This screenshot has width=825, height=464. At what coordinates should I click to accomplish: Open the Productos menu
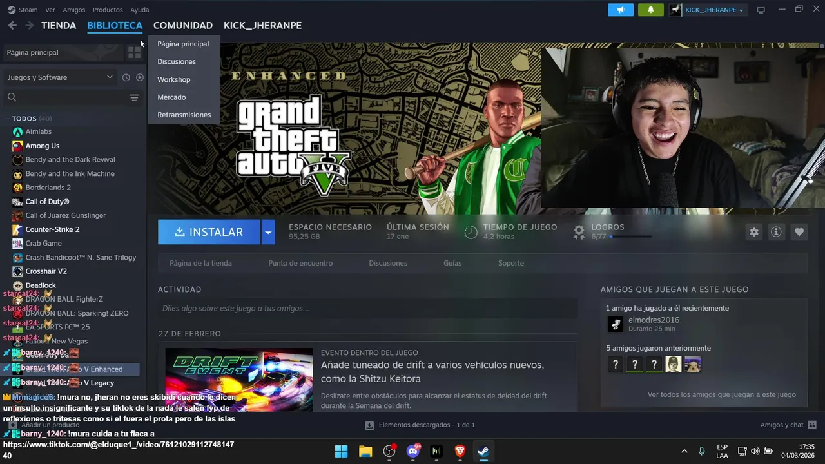[x=108, y=10]
